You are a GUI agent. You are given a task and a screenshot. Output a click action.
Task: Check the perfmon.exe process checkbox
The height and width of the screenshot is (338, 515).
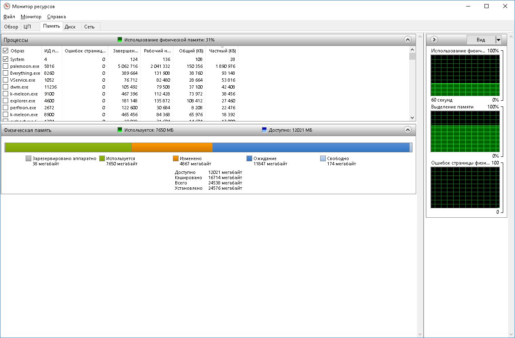point(6,108)
